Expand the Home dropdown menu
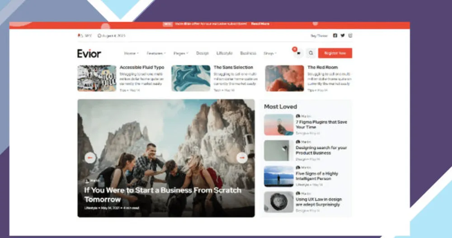Screen dimensions: 452x238 click(131, 53)
